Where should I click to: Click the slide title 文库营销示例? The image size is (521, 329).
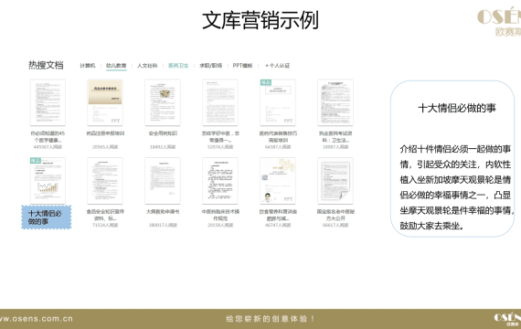coord(260,20)
